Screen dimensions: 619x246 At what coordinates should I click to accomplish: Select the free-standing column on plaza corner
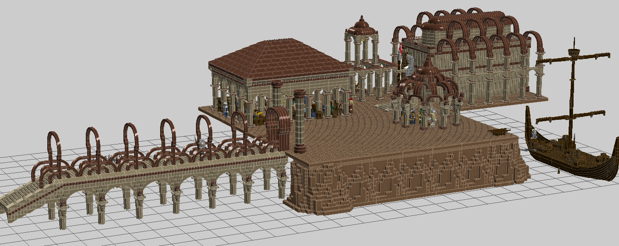[300, 121]
